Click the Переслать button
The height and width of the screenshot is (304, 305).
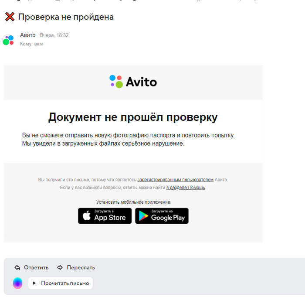pyautogui.click(x=76, y=268)
